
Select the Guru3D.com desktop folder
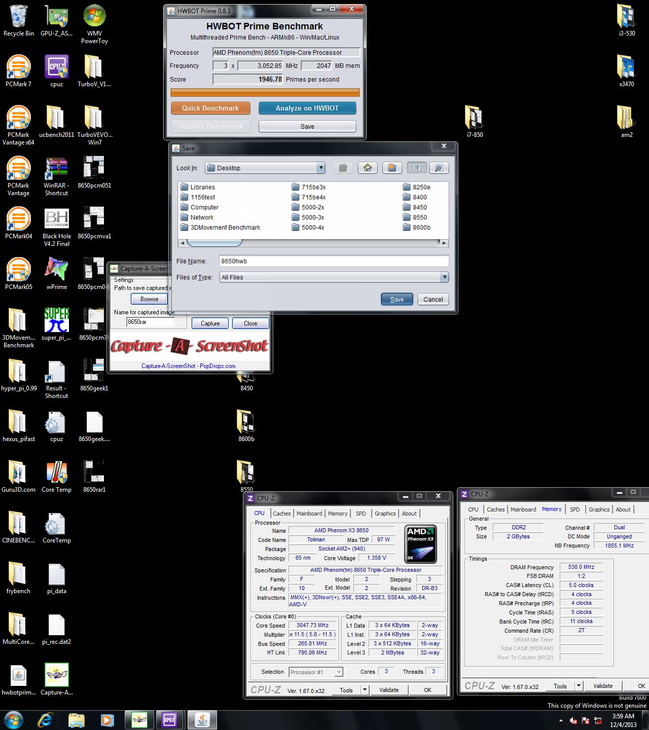pyautogui.click(x=19, y=477)
